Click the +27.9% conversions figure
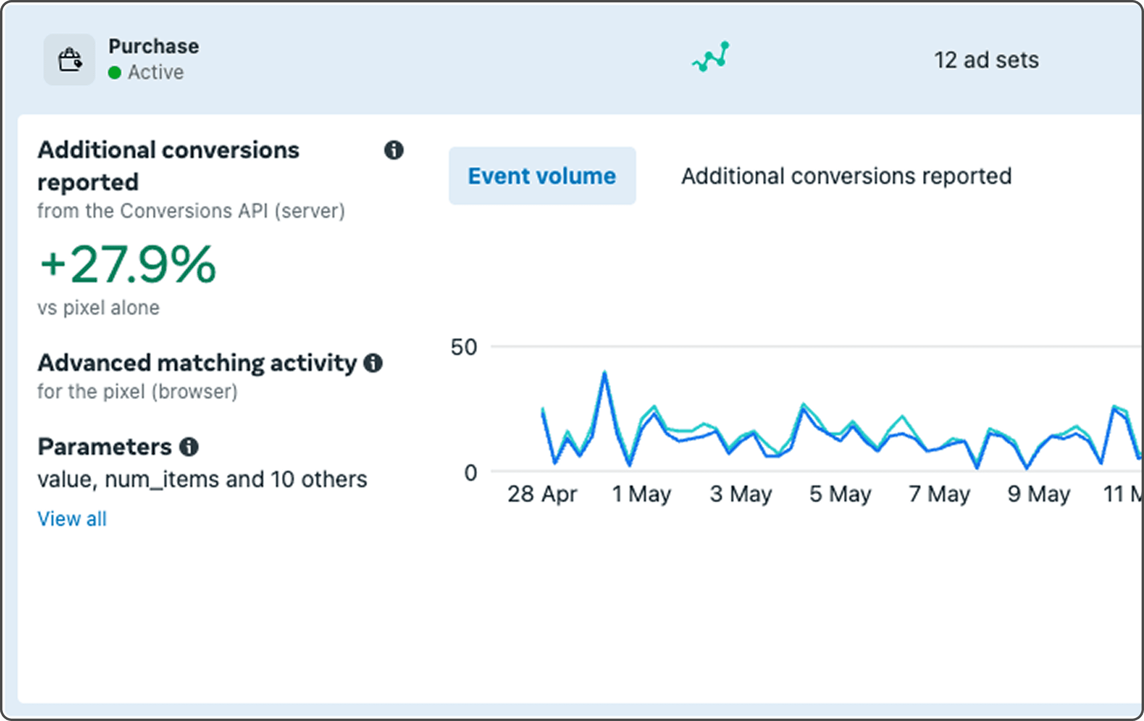1144x721 pixels. point(128,264)
